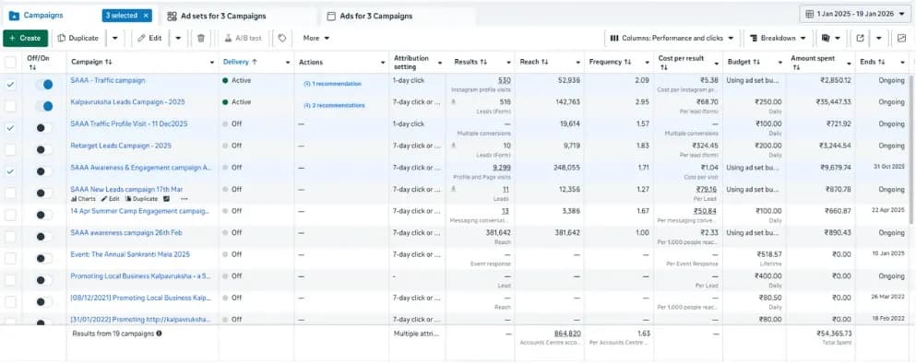
Task: Switch to the Campaigns tab
Action: coord(43,16)
